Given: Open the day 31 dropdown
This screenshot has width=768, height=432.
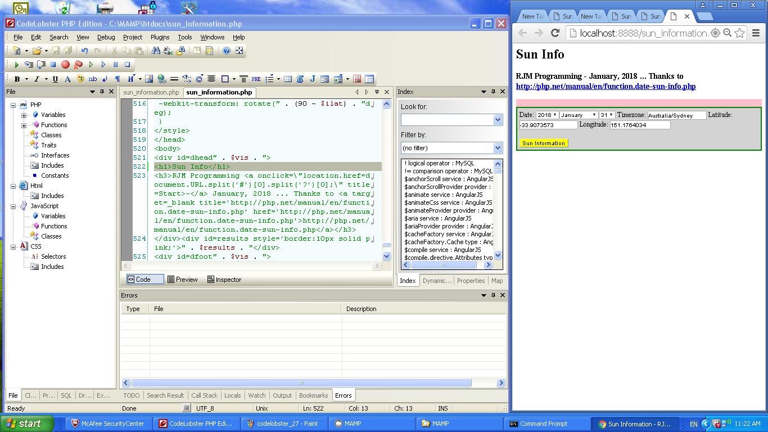Looking at the screenshot, I should pyautogui.click(x=607, y=115).
